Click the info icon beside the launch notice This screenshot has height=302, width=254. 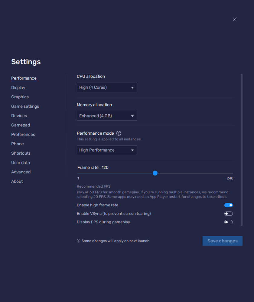pos(78,241)
